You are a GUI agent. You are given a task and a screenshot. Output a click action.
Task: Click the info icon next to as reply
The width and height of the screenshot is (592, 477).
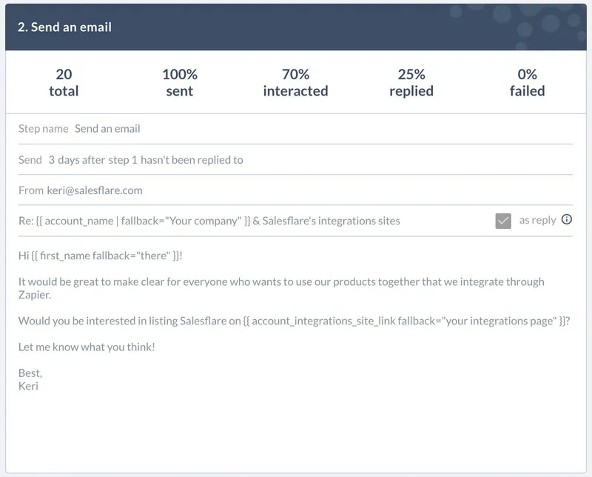point(567,219)
